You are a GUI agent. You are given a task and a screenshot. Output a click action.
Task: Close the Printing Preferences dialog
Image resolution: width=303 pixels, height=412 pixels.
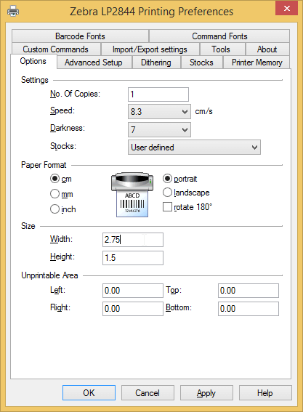point(286,8)
